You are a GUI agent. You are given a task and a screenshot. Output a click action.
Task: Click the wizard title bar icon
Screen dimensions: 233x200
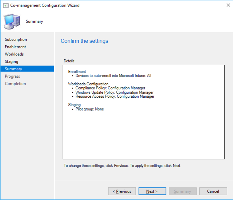pyautogui.click(x=6, y=5)
